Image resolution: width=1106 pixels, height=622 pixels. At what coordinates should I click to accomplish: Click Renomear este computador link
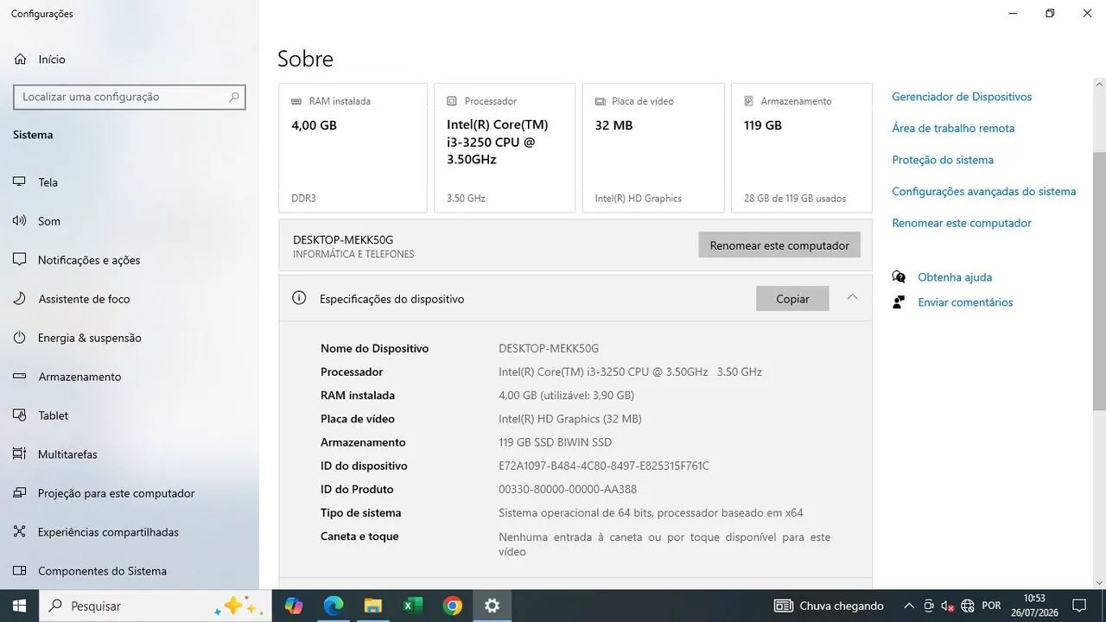tap(962, 223)
